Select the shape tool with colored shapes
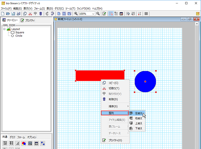Image resolution: width=201 pixels, height=149 pixels. [x=24, y=143]
